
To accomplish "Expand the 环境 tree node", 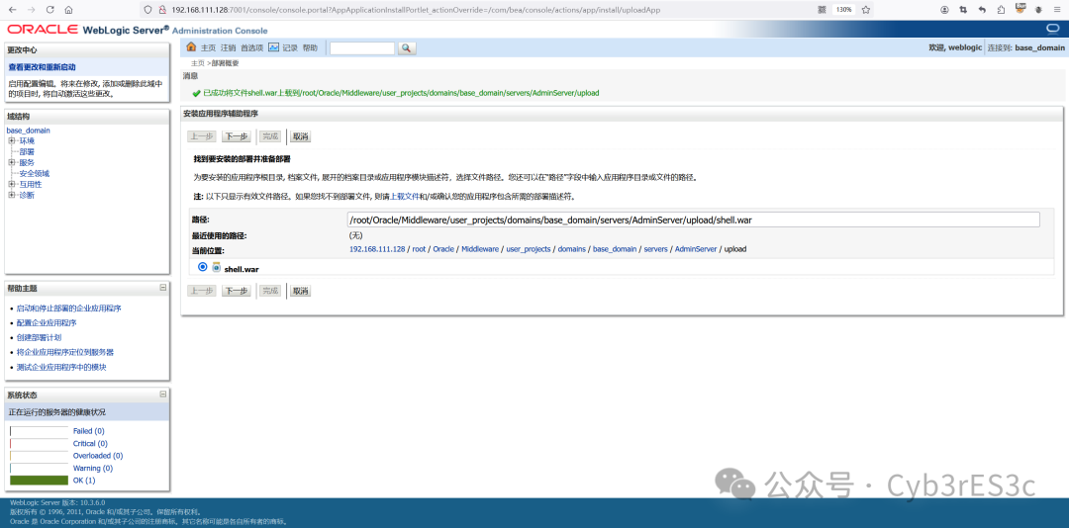I will click(x=12, y=141).
